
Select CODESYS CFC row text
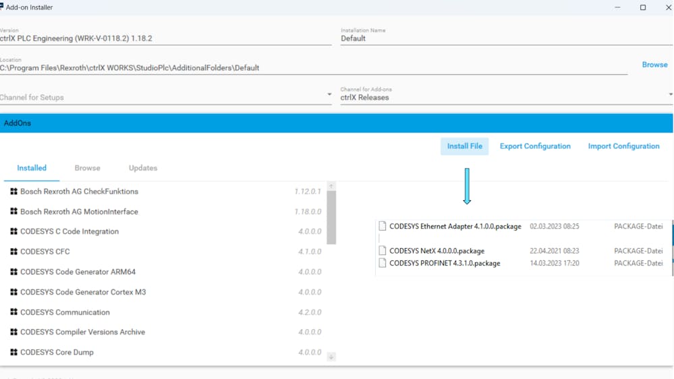tap(45, 252)
